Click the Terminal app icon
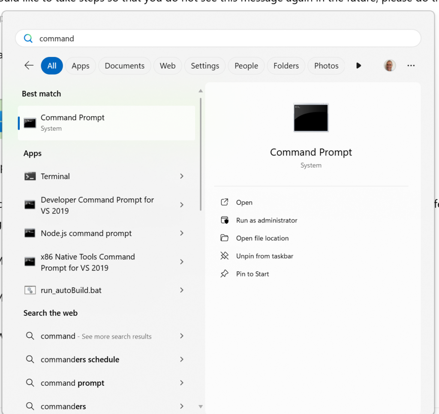The image size is (439, 414). [x=30, y=176]
